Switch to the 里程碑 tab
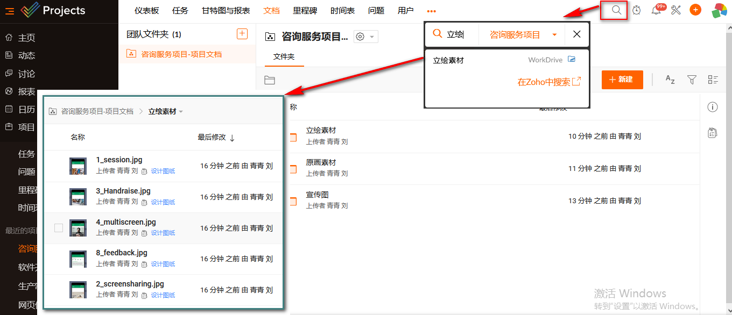This screenshot has height=315, width=732. [x=305, y=11]
